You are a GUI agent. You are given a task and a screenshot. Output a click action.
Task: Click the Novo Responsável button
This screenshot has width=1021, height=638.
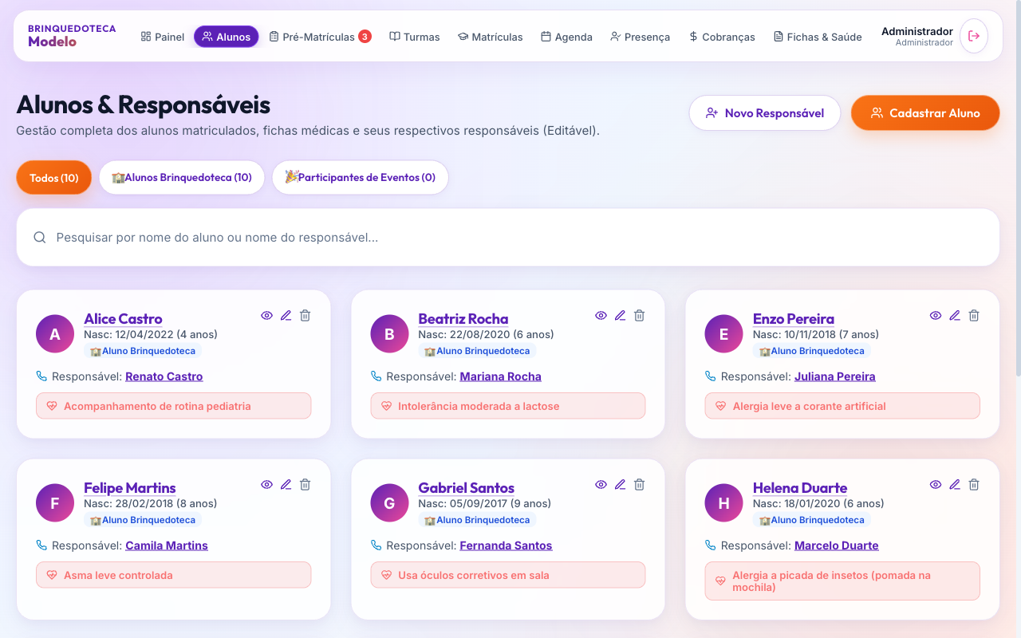point(765,113)
